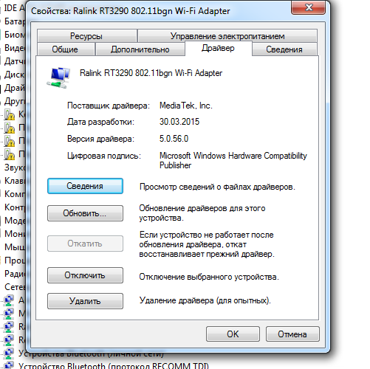The image size is (370, 369).
Task: Select the Bluetooth RFCOMM device icon
Action: click(x=9, y=365)
